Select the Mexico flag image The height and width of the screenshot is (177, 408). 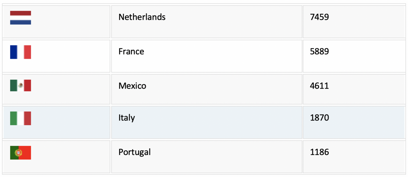point(20,85)
